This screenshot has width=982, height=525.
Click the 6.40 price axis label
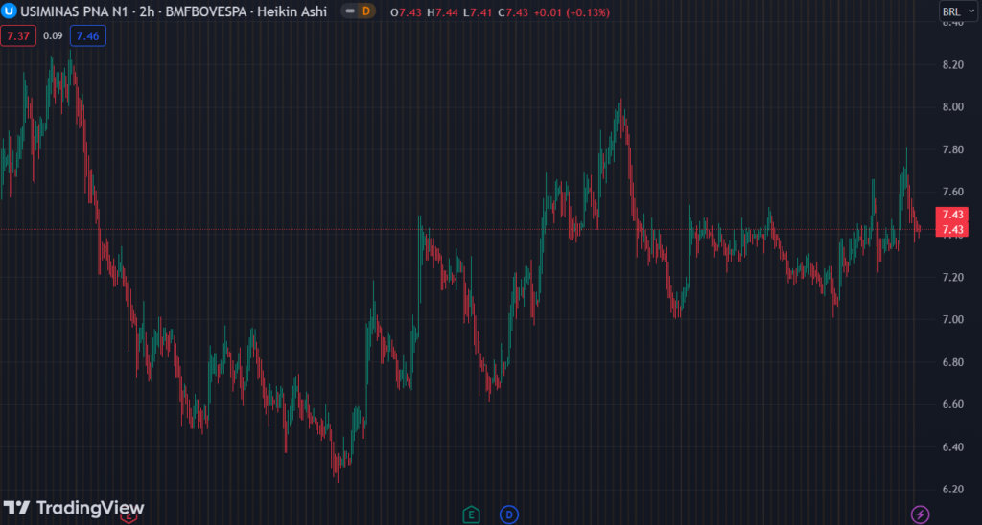pos(952,447)
